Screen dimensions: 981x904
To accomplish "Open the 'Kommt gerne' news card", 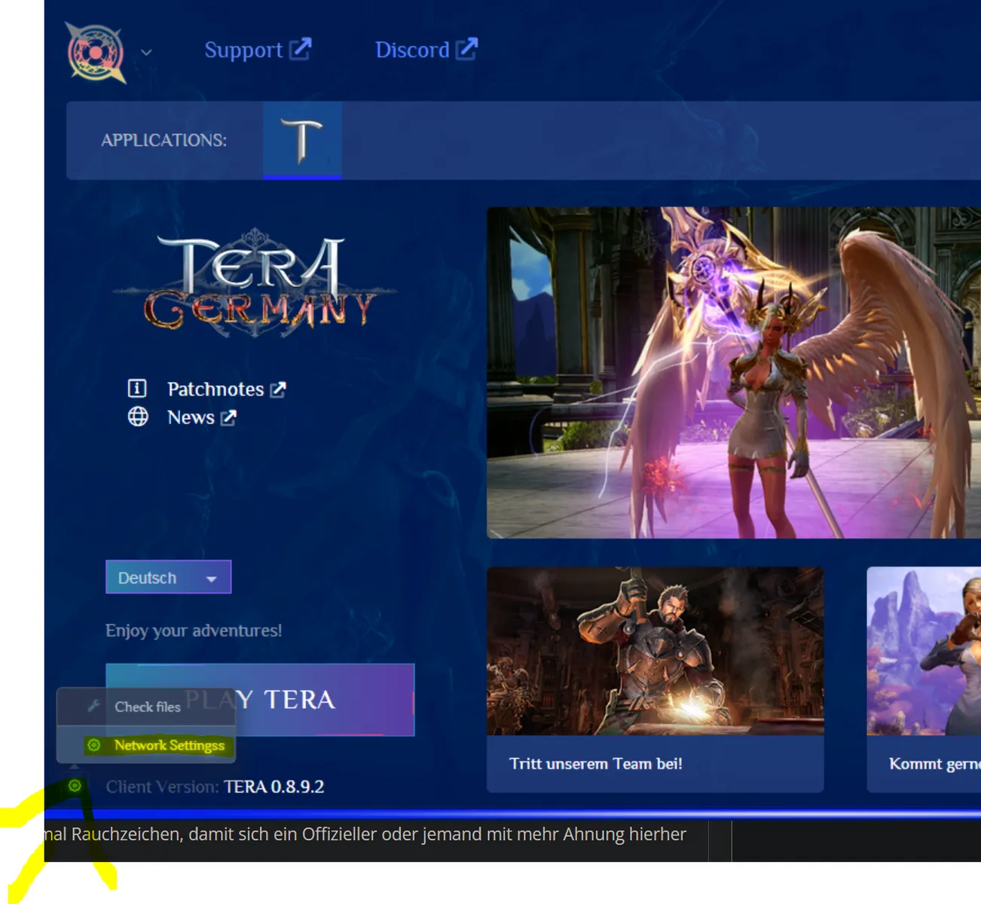I will 924,678.
